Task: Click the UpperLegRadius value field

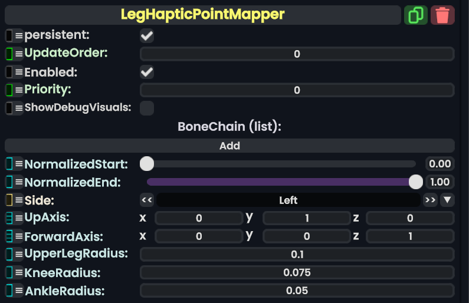Action: [x=297, y=255]
